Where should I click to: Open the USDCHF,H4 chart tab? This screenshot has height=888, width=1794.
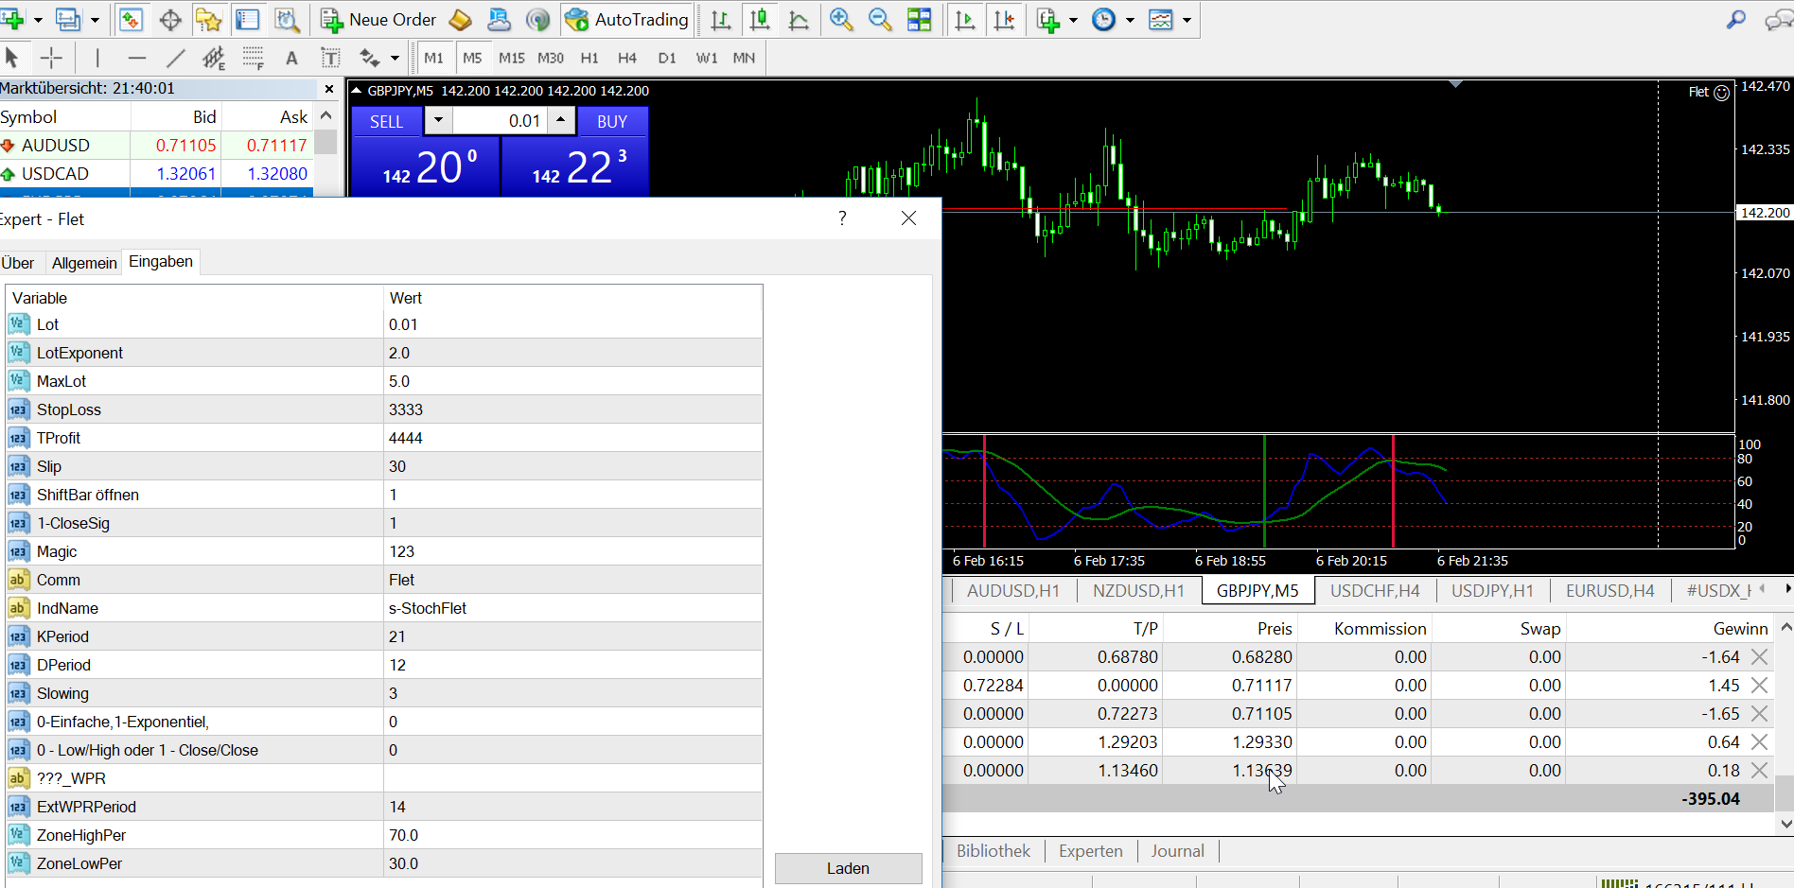coord(1374,591)
